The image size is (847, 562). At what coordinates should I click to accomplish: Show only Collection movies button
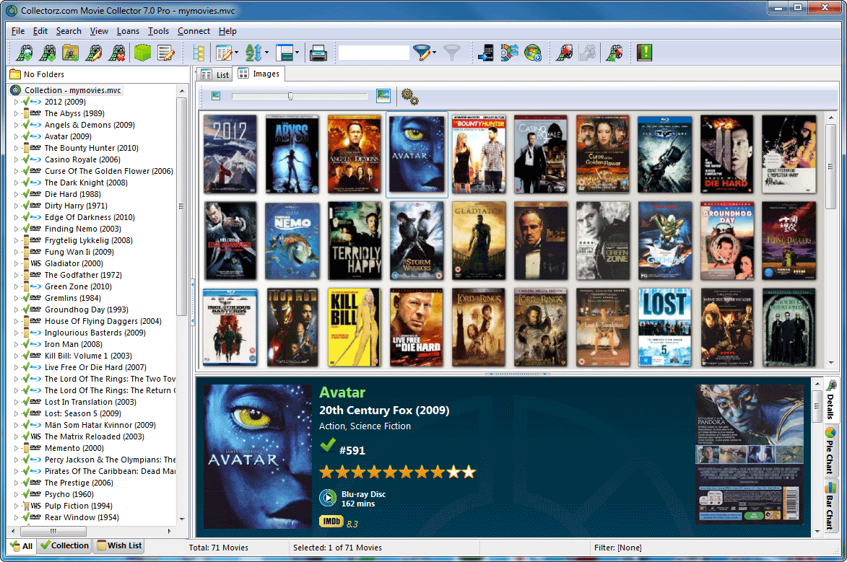pyautogui.click(x=65, y=546)
